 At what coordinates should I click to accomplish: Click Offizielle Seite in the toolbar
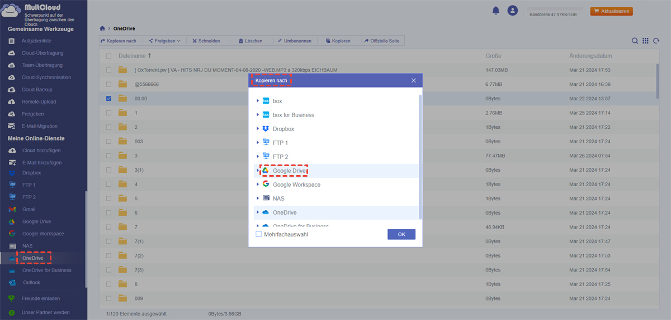point(381,41)
